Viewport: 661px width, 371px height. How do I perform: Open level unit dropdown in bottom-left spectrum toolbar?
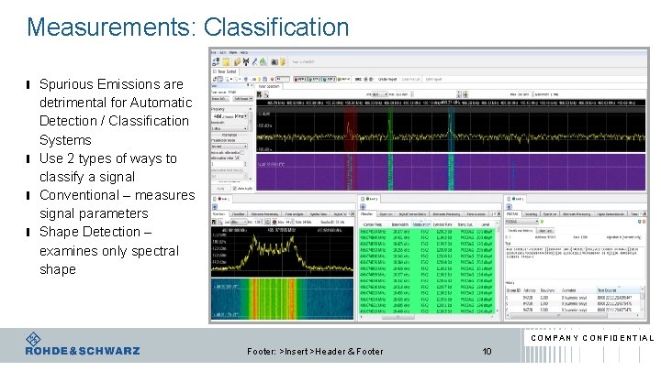tap(240, 222)
